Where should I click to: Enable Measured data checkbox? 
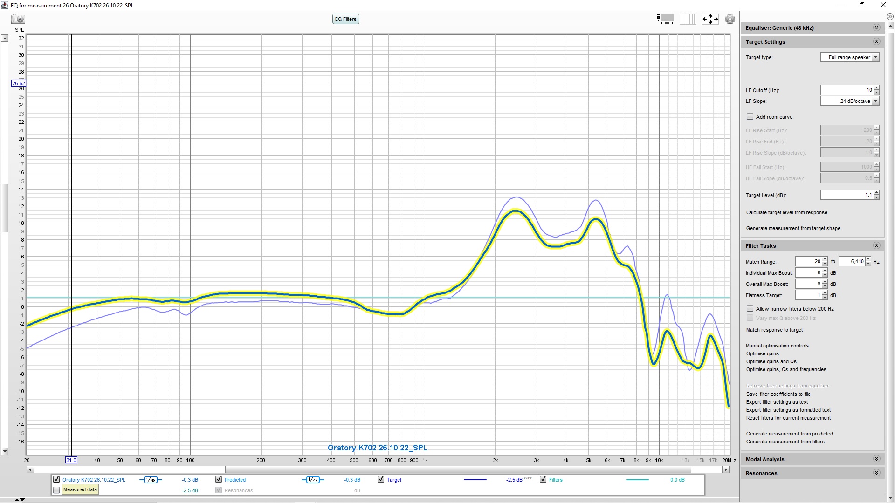[56, 490]
